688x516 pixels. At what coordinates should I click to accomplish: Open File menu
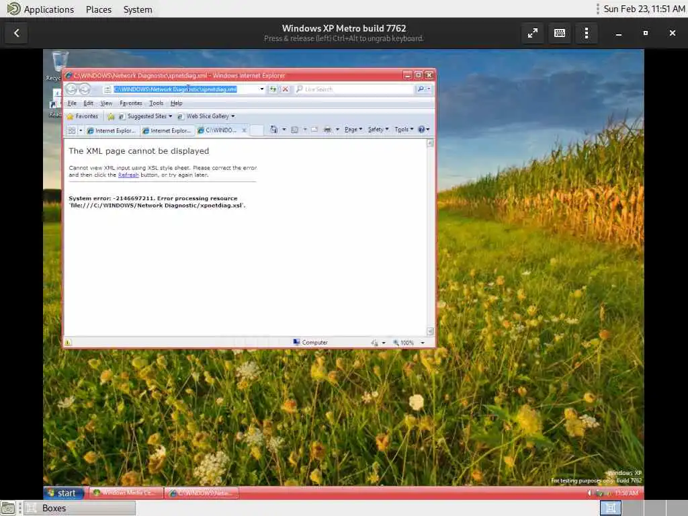[72, 103]
